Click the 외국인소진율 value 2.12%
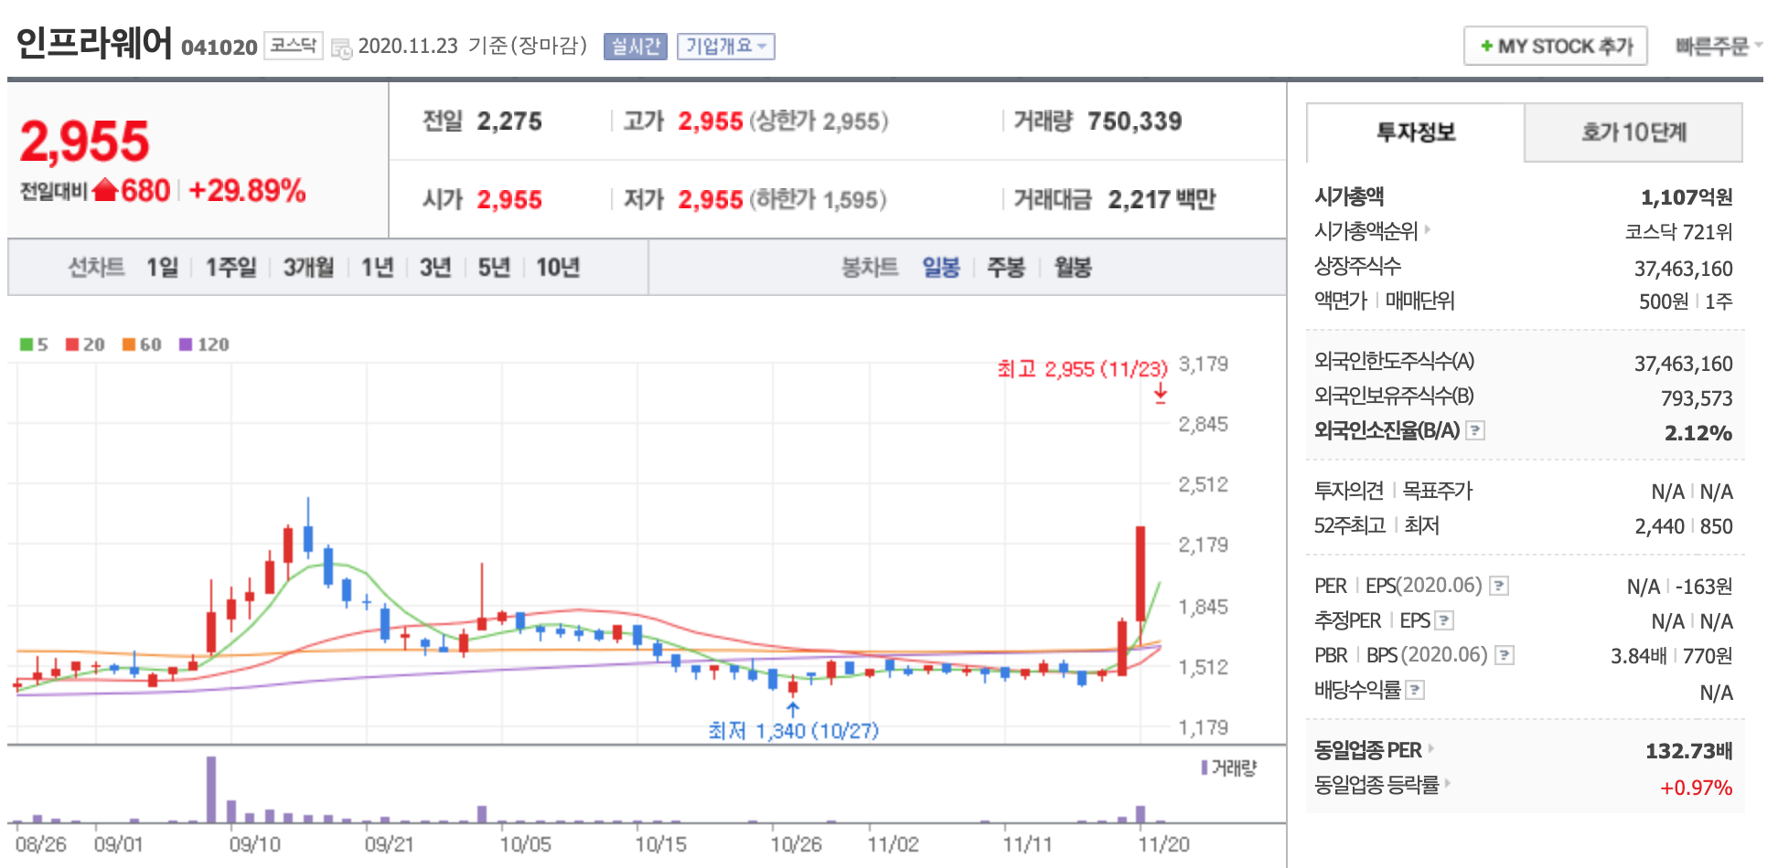Image resolution: width=1778 pixels, height=868 pixels. 1698,433
